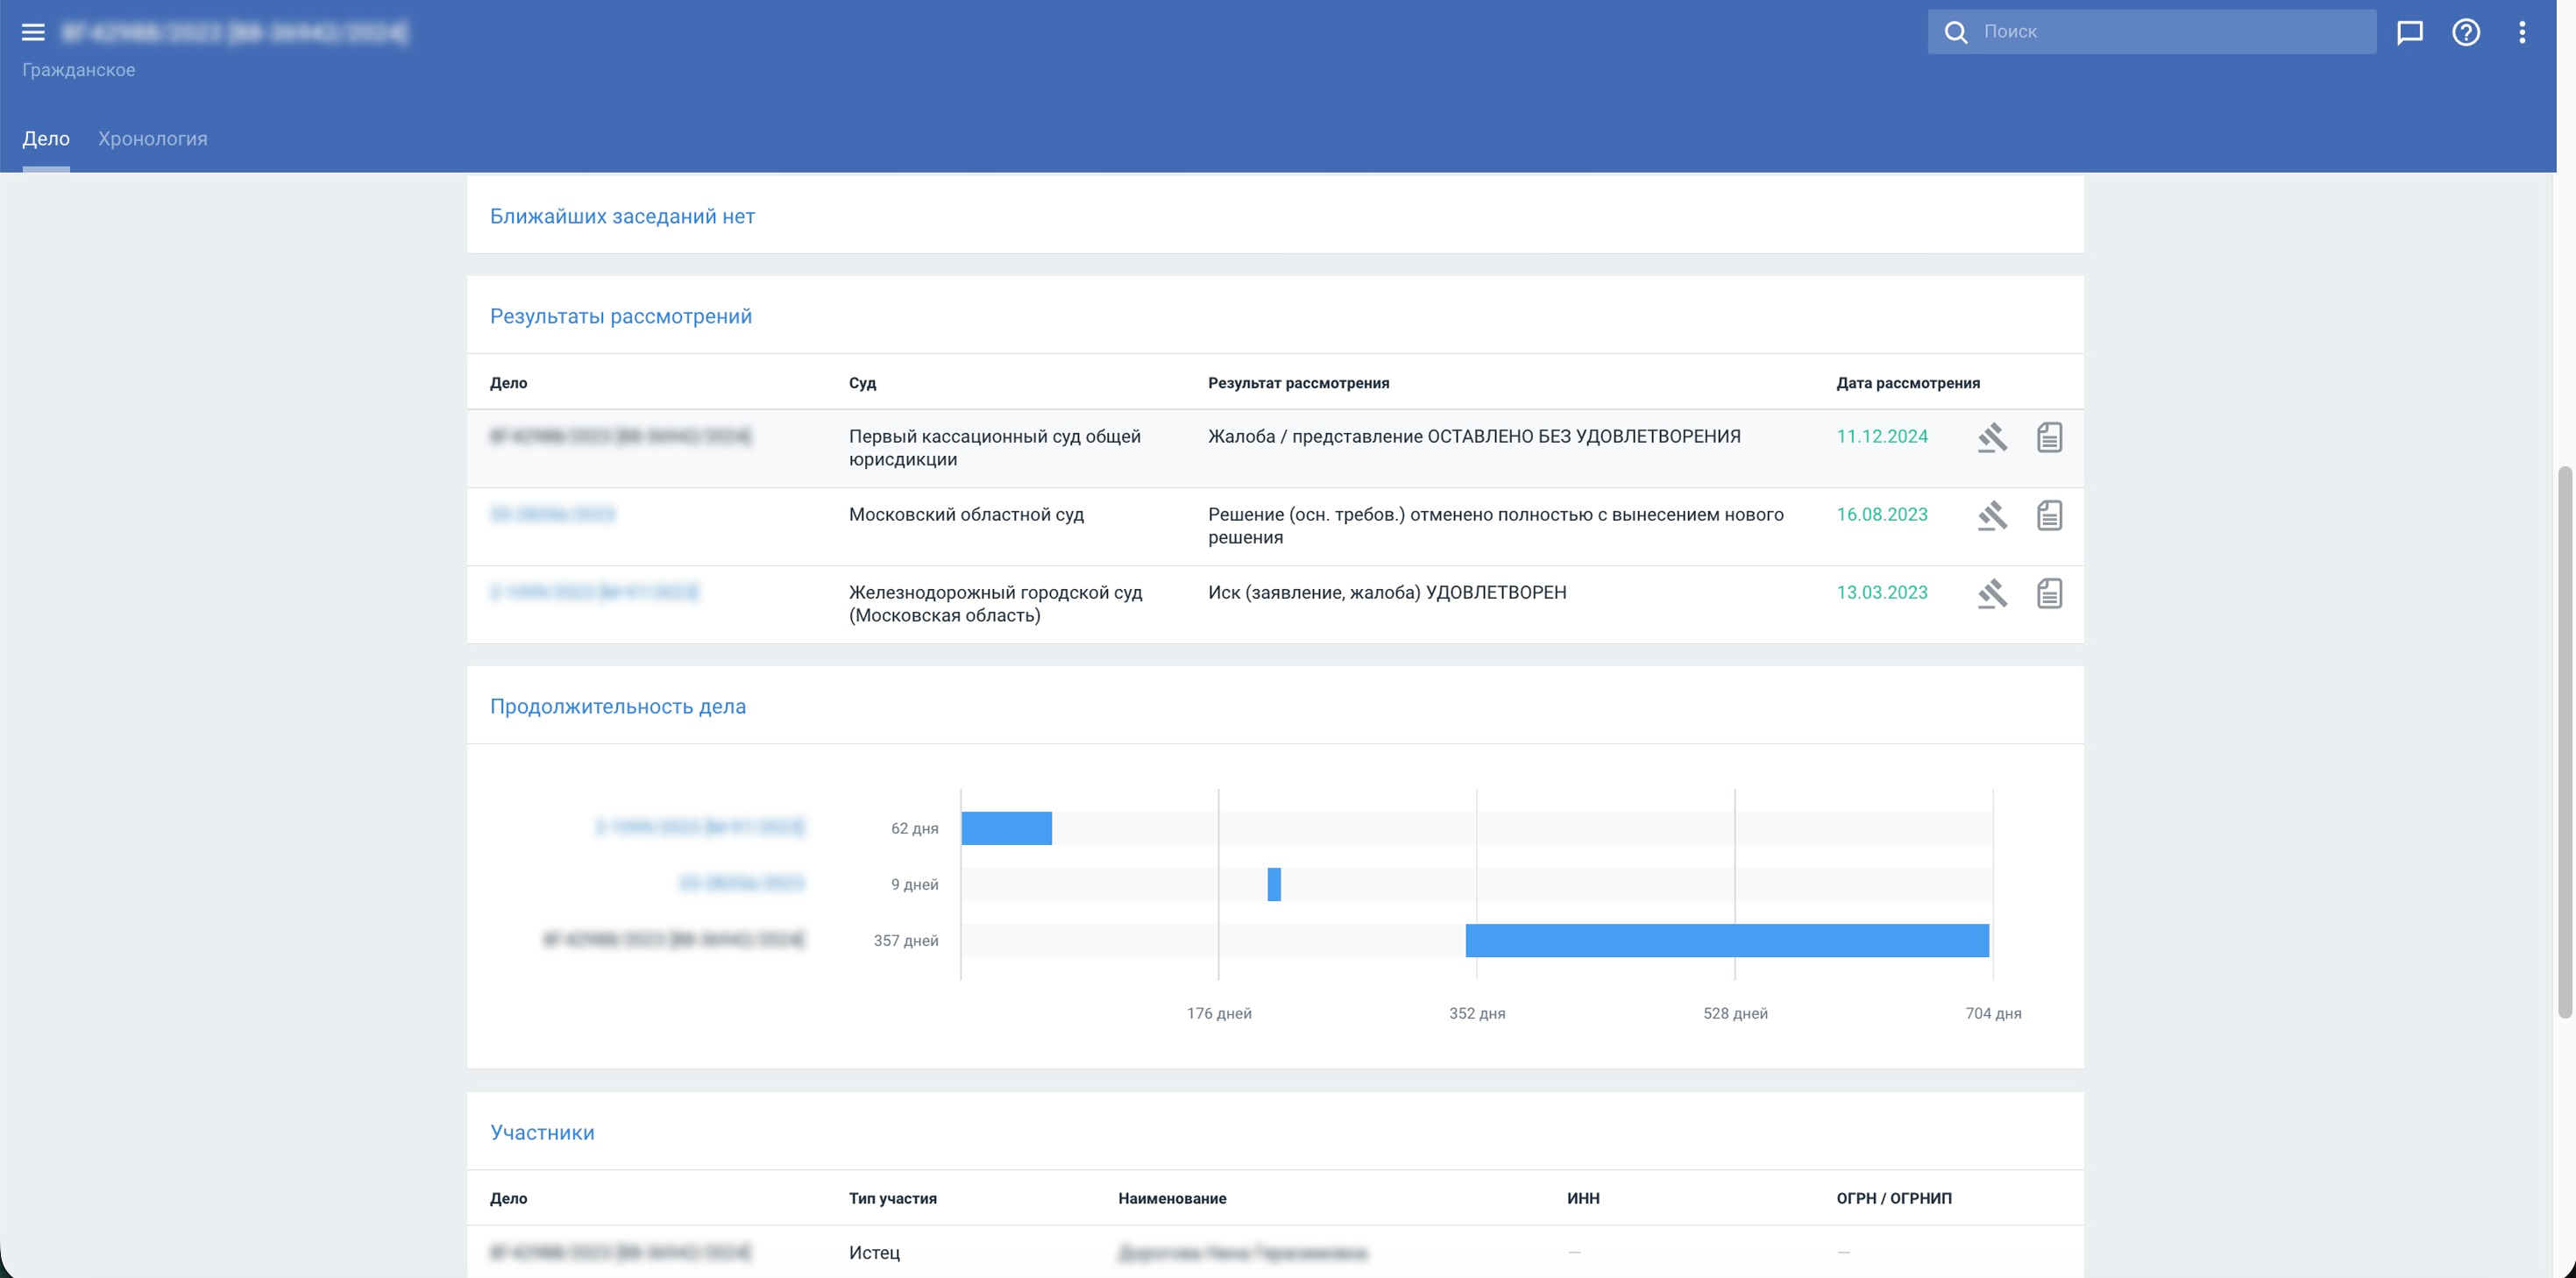This screenshot has height=1278, width=2576.
Task: Click gavel icon for 13.03.2023 row
Action: pos(1992,593)
